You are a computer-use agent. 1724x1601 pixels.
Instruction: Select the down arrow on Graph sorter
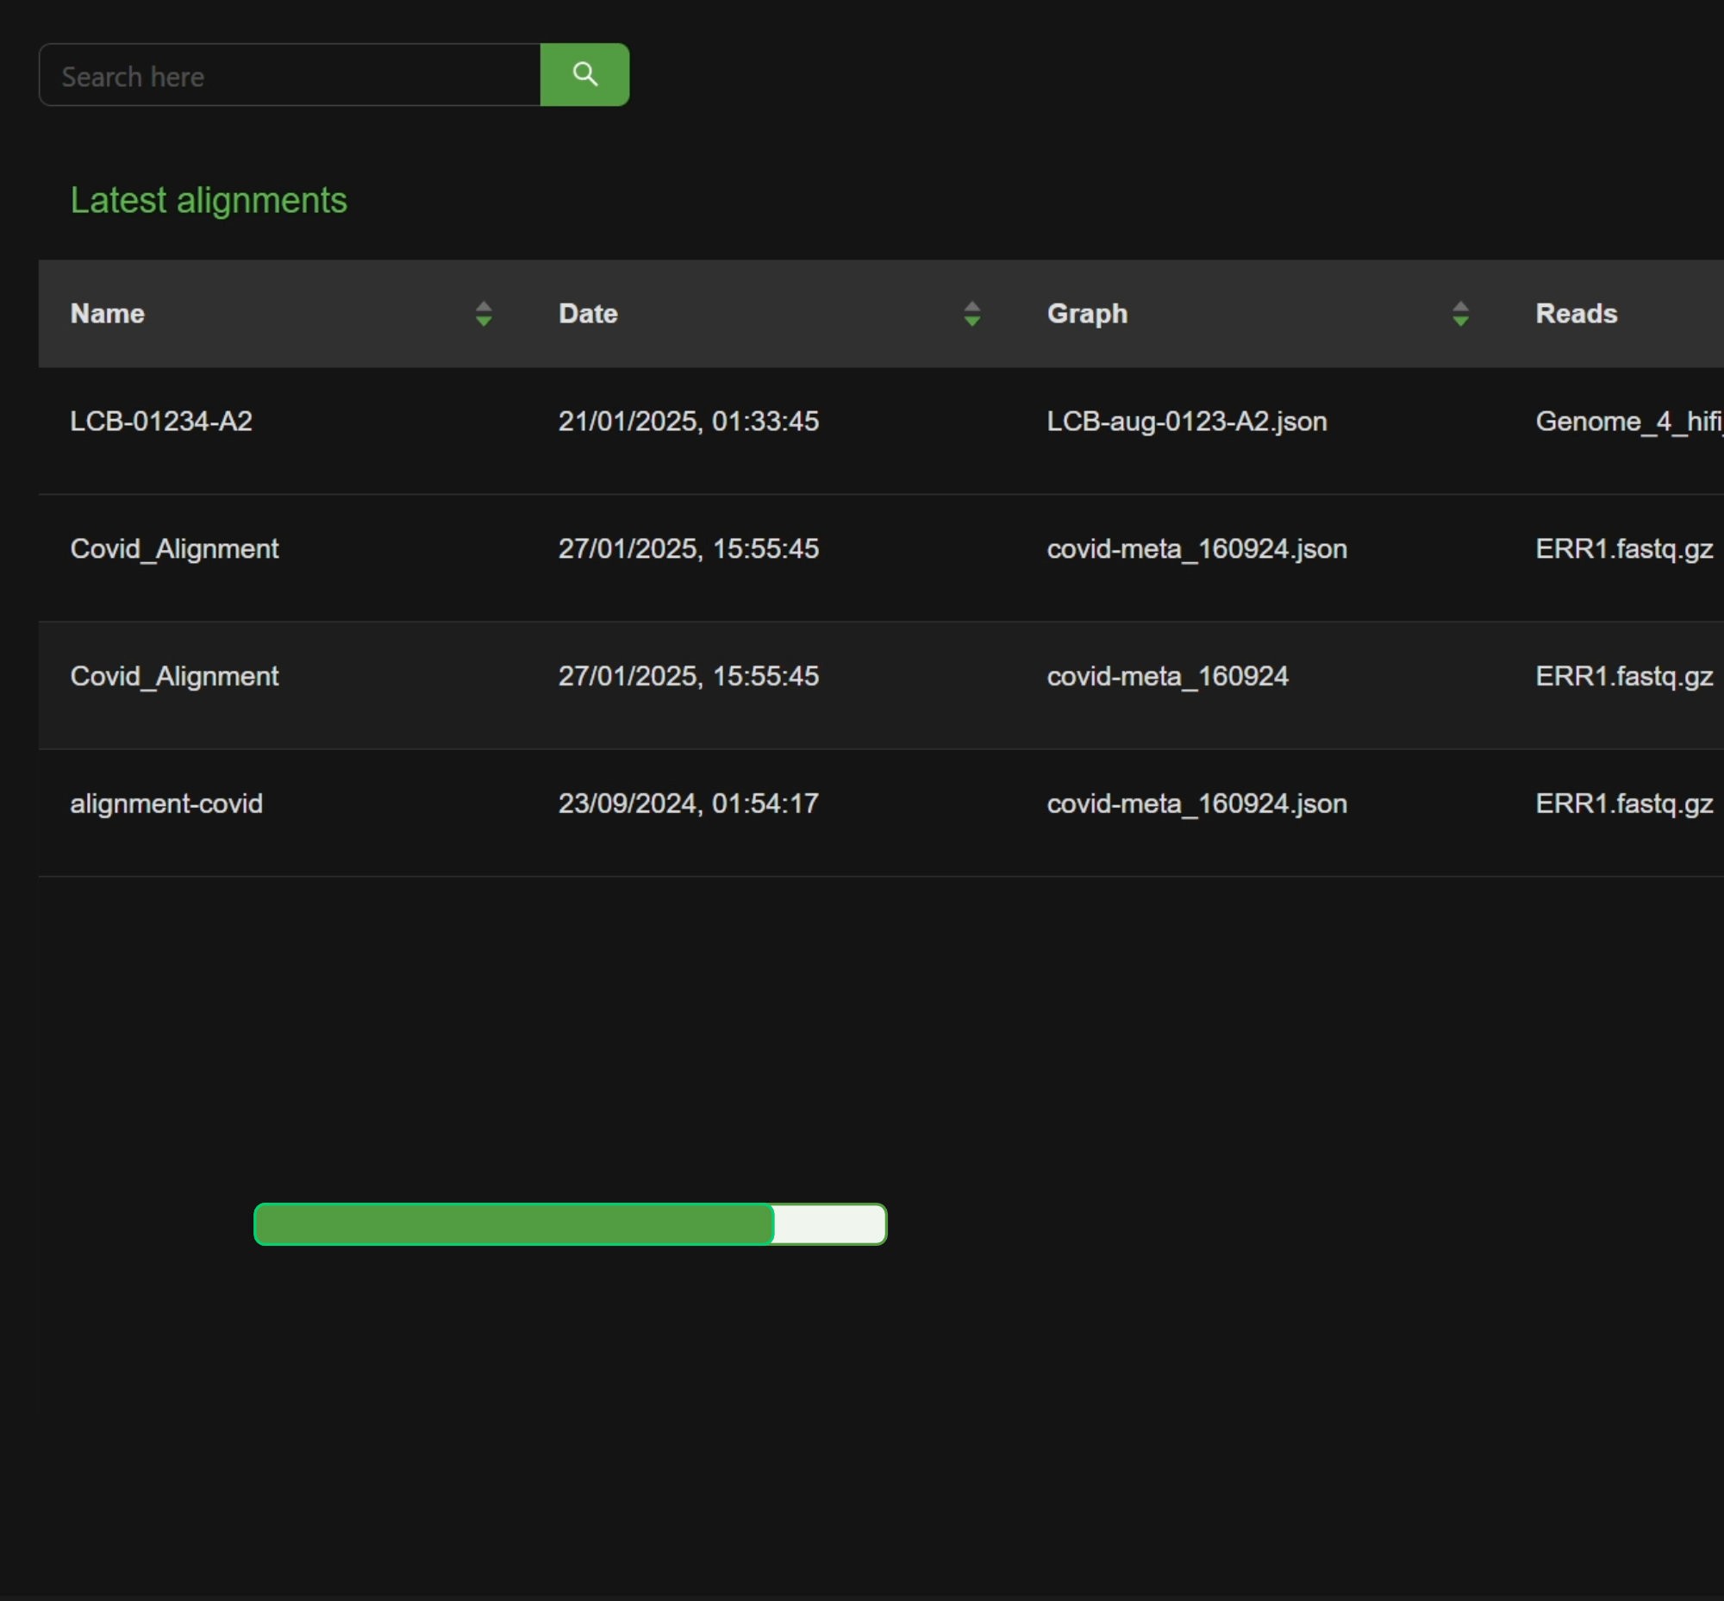click(x=1460, y=322)
